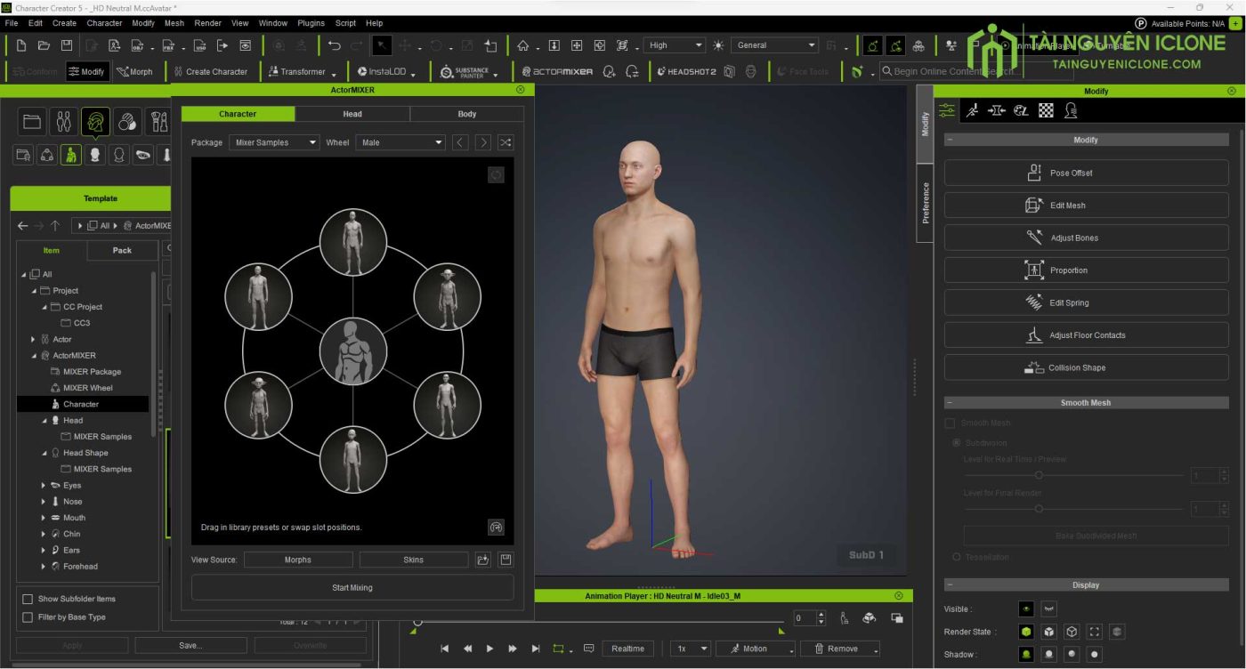Switch to the Body tab in ActorMIXER

point(467,114)
